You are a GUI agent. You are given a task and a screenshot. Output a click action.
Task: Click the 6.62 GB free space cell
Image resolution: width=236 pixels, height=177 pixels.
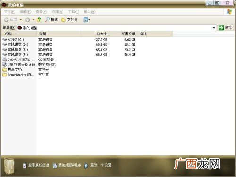coord(130,40)
